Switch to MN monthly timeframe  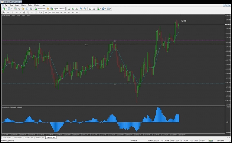tap(77, 12)
